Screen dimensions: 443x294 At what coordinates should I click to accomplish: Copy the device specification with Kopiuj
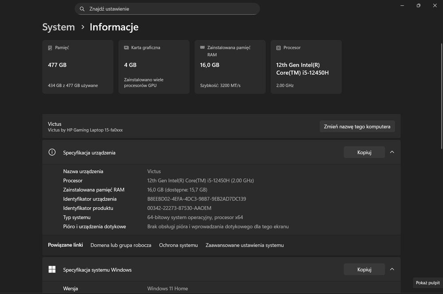(364, 152)
